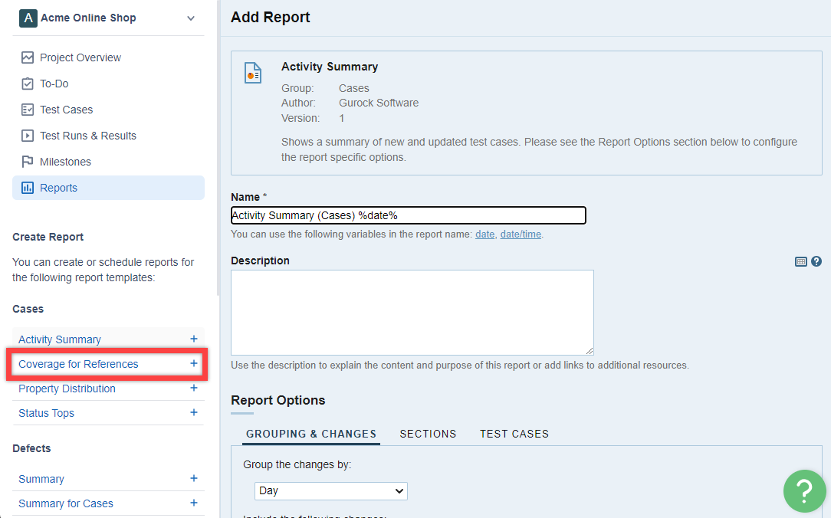Click the date/time variable link

(x=521, y=234)
